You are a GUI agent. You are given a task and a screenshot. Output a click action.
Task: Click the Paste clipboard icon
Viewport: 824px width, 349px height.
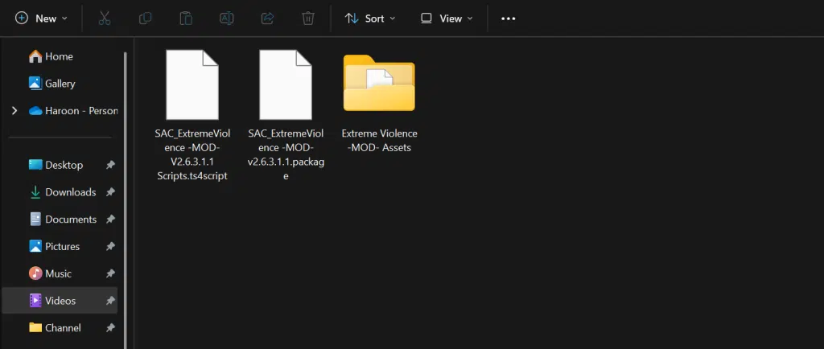point(186,18)
